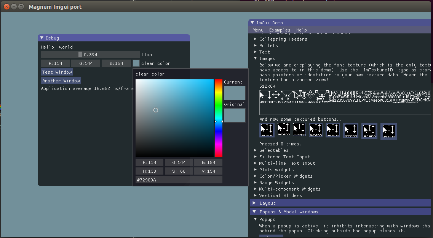Open the Menu menu in ImGui Demo
Viewport: 433px width, 238px height.
point(258,30)
